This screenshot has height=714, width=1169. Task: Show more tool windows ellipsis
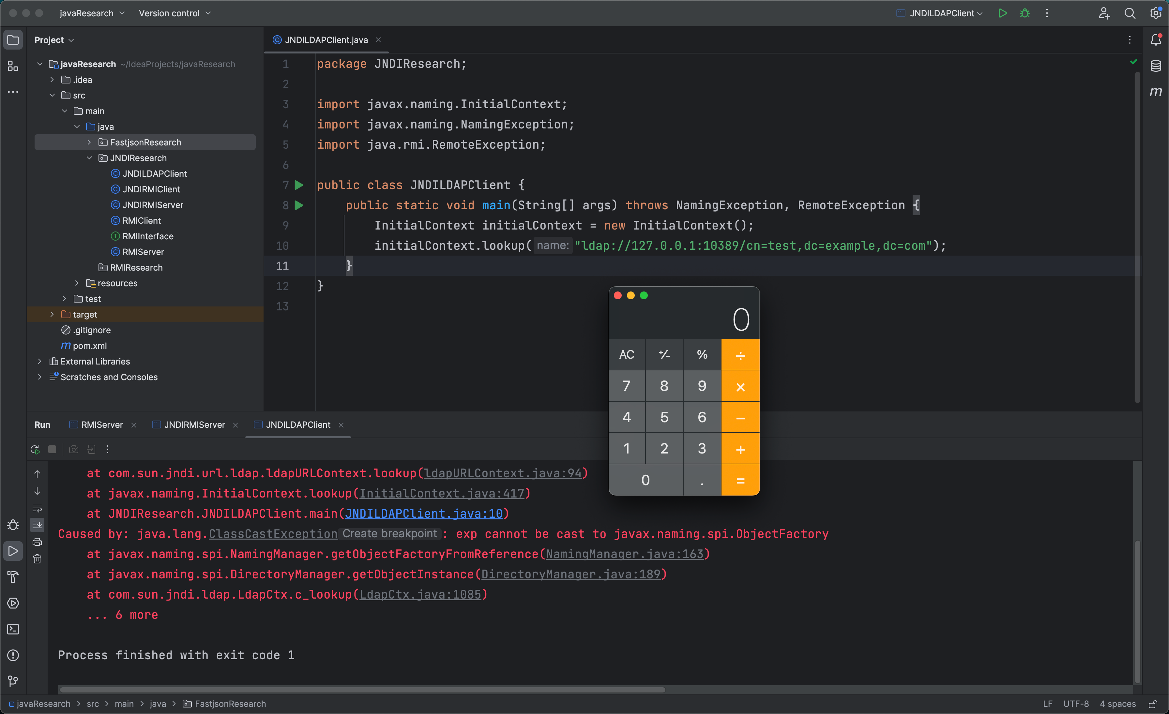coord(13,92)
